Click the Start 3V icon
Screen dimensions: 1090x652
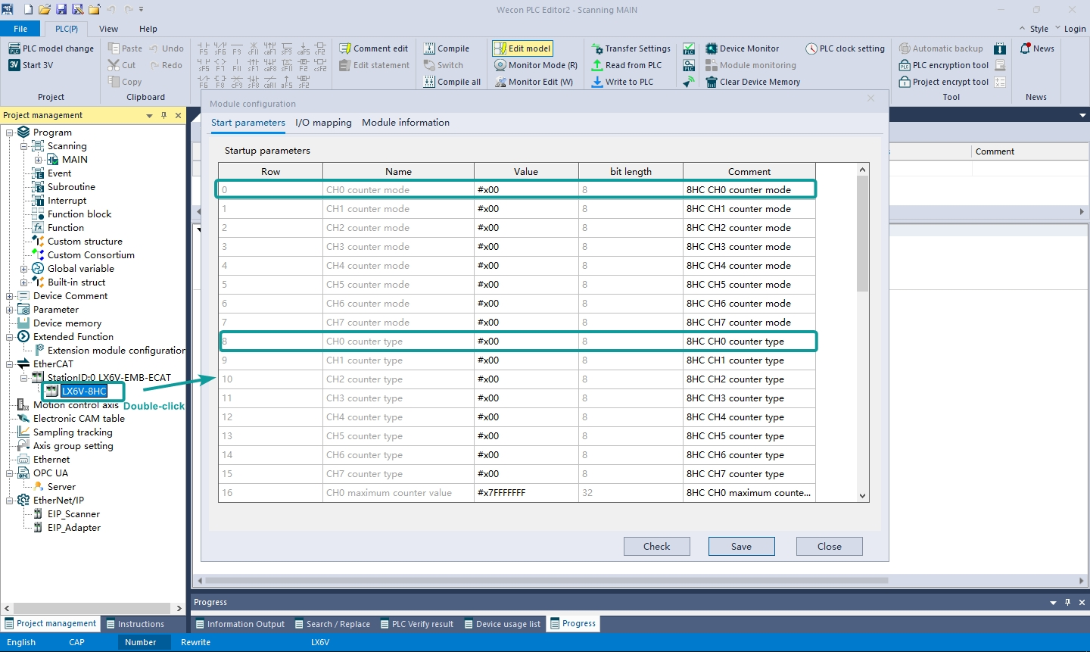pyautogui.click(x=14, y=65)
